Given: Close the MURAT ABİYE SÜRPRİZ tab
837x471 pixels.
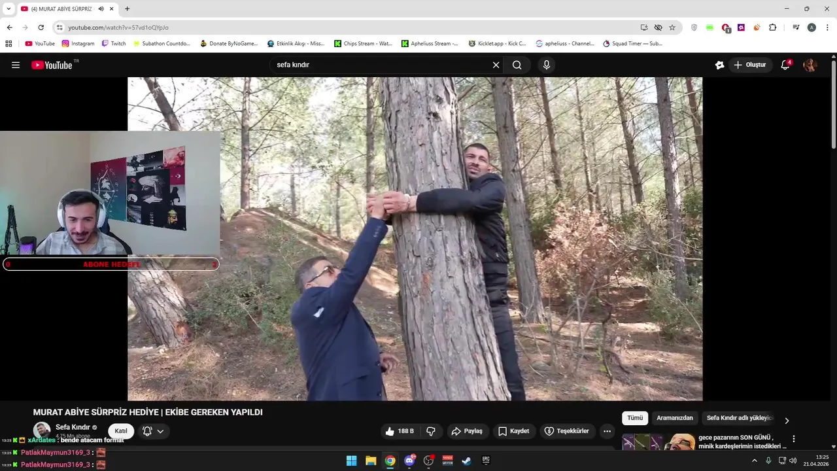Looking at the screenshot, I should 112,9.
